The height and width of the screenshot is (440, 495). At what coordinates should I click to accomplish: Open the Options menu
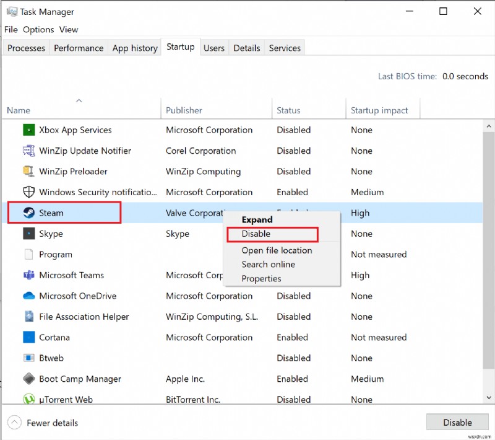pyautogui.click(x=38, y=29)
